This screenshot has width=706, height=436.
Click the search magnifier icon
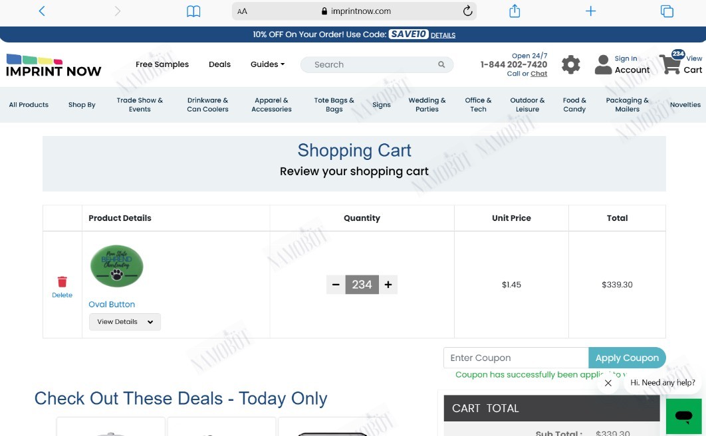pyautogui.click(x=441, y=65)
